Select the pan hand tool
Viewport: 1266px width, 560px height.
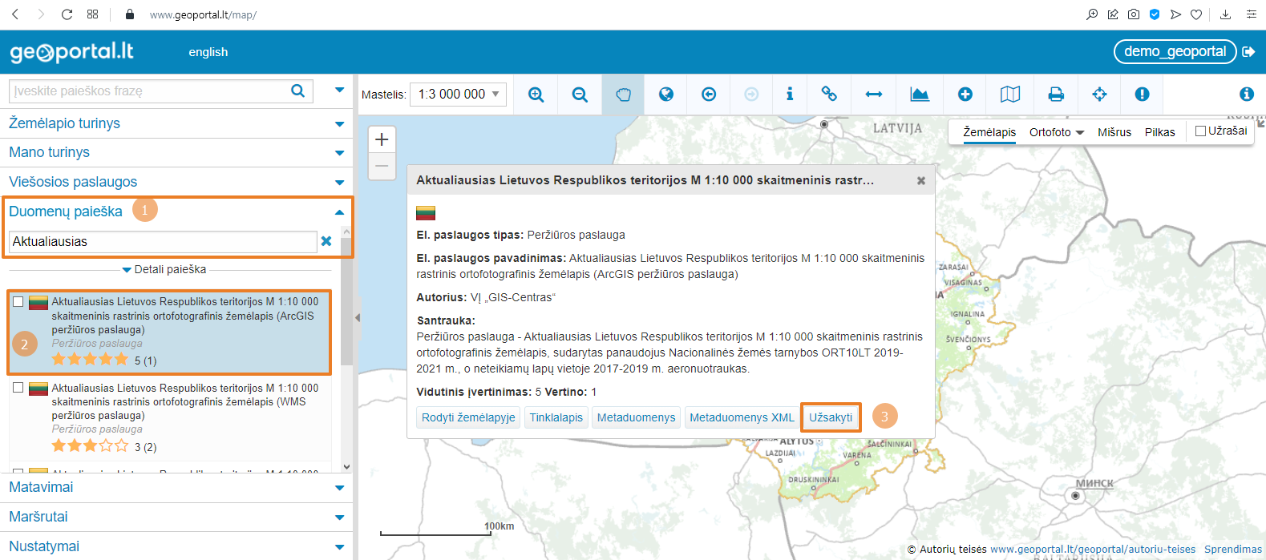(623, 95)
